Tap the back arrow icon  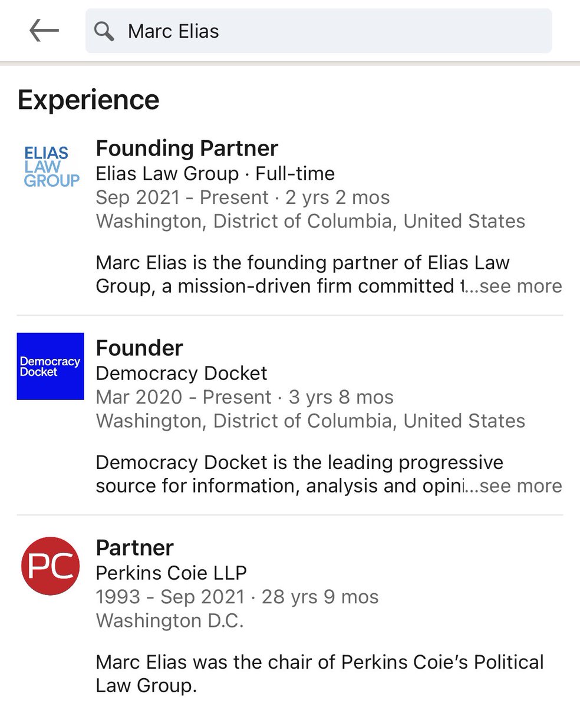coord(44,31)
